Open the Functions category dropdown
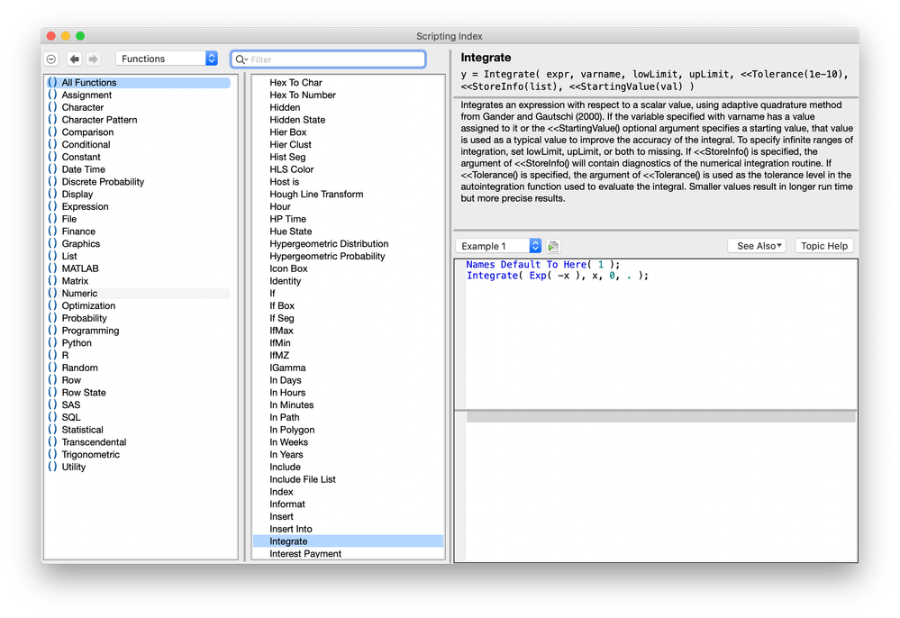 tap(167, 59)
